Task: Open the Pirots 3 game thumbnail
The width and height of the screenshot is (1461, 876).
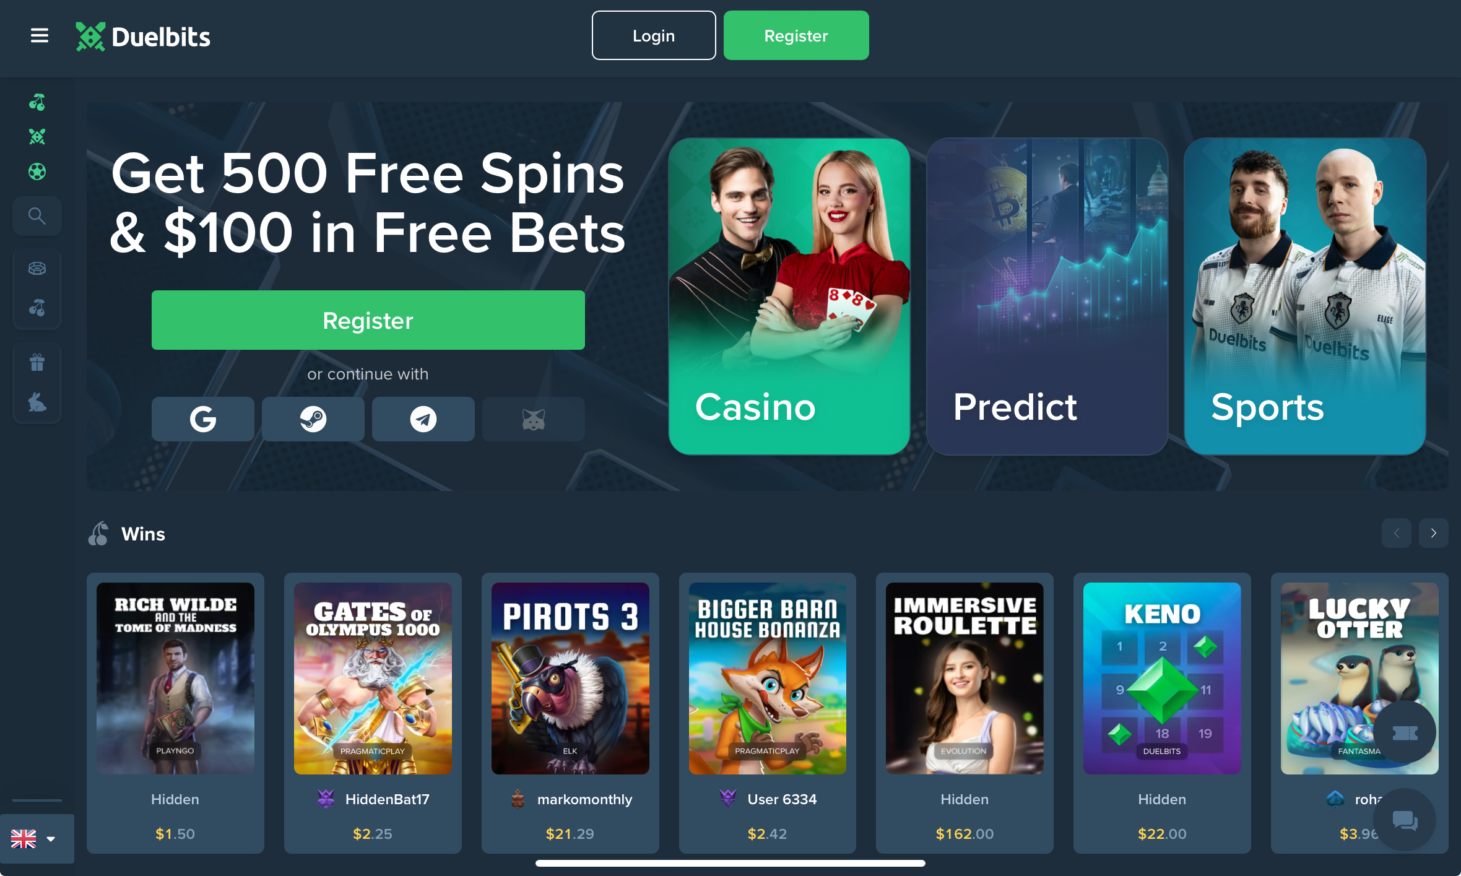Action: tap(570, 678)
